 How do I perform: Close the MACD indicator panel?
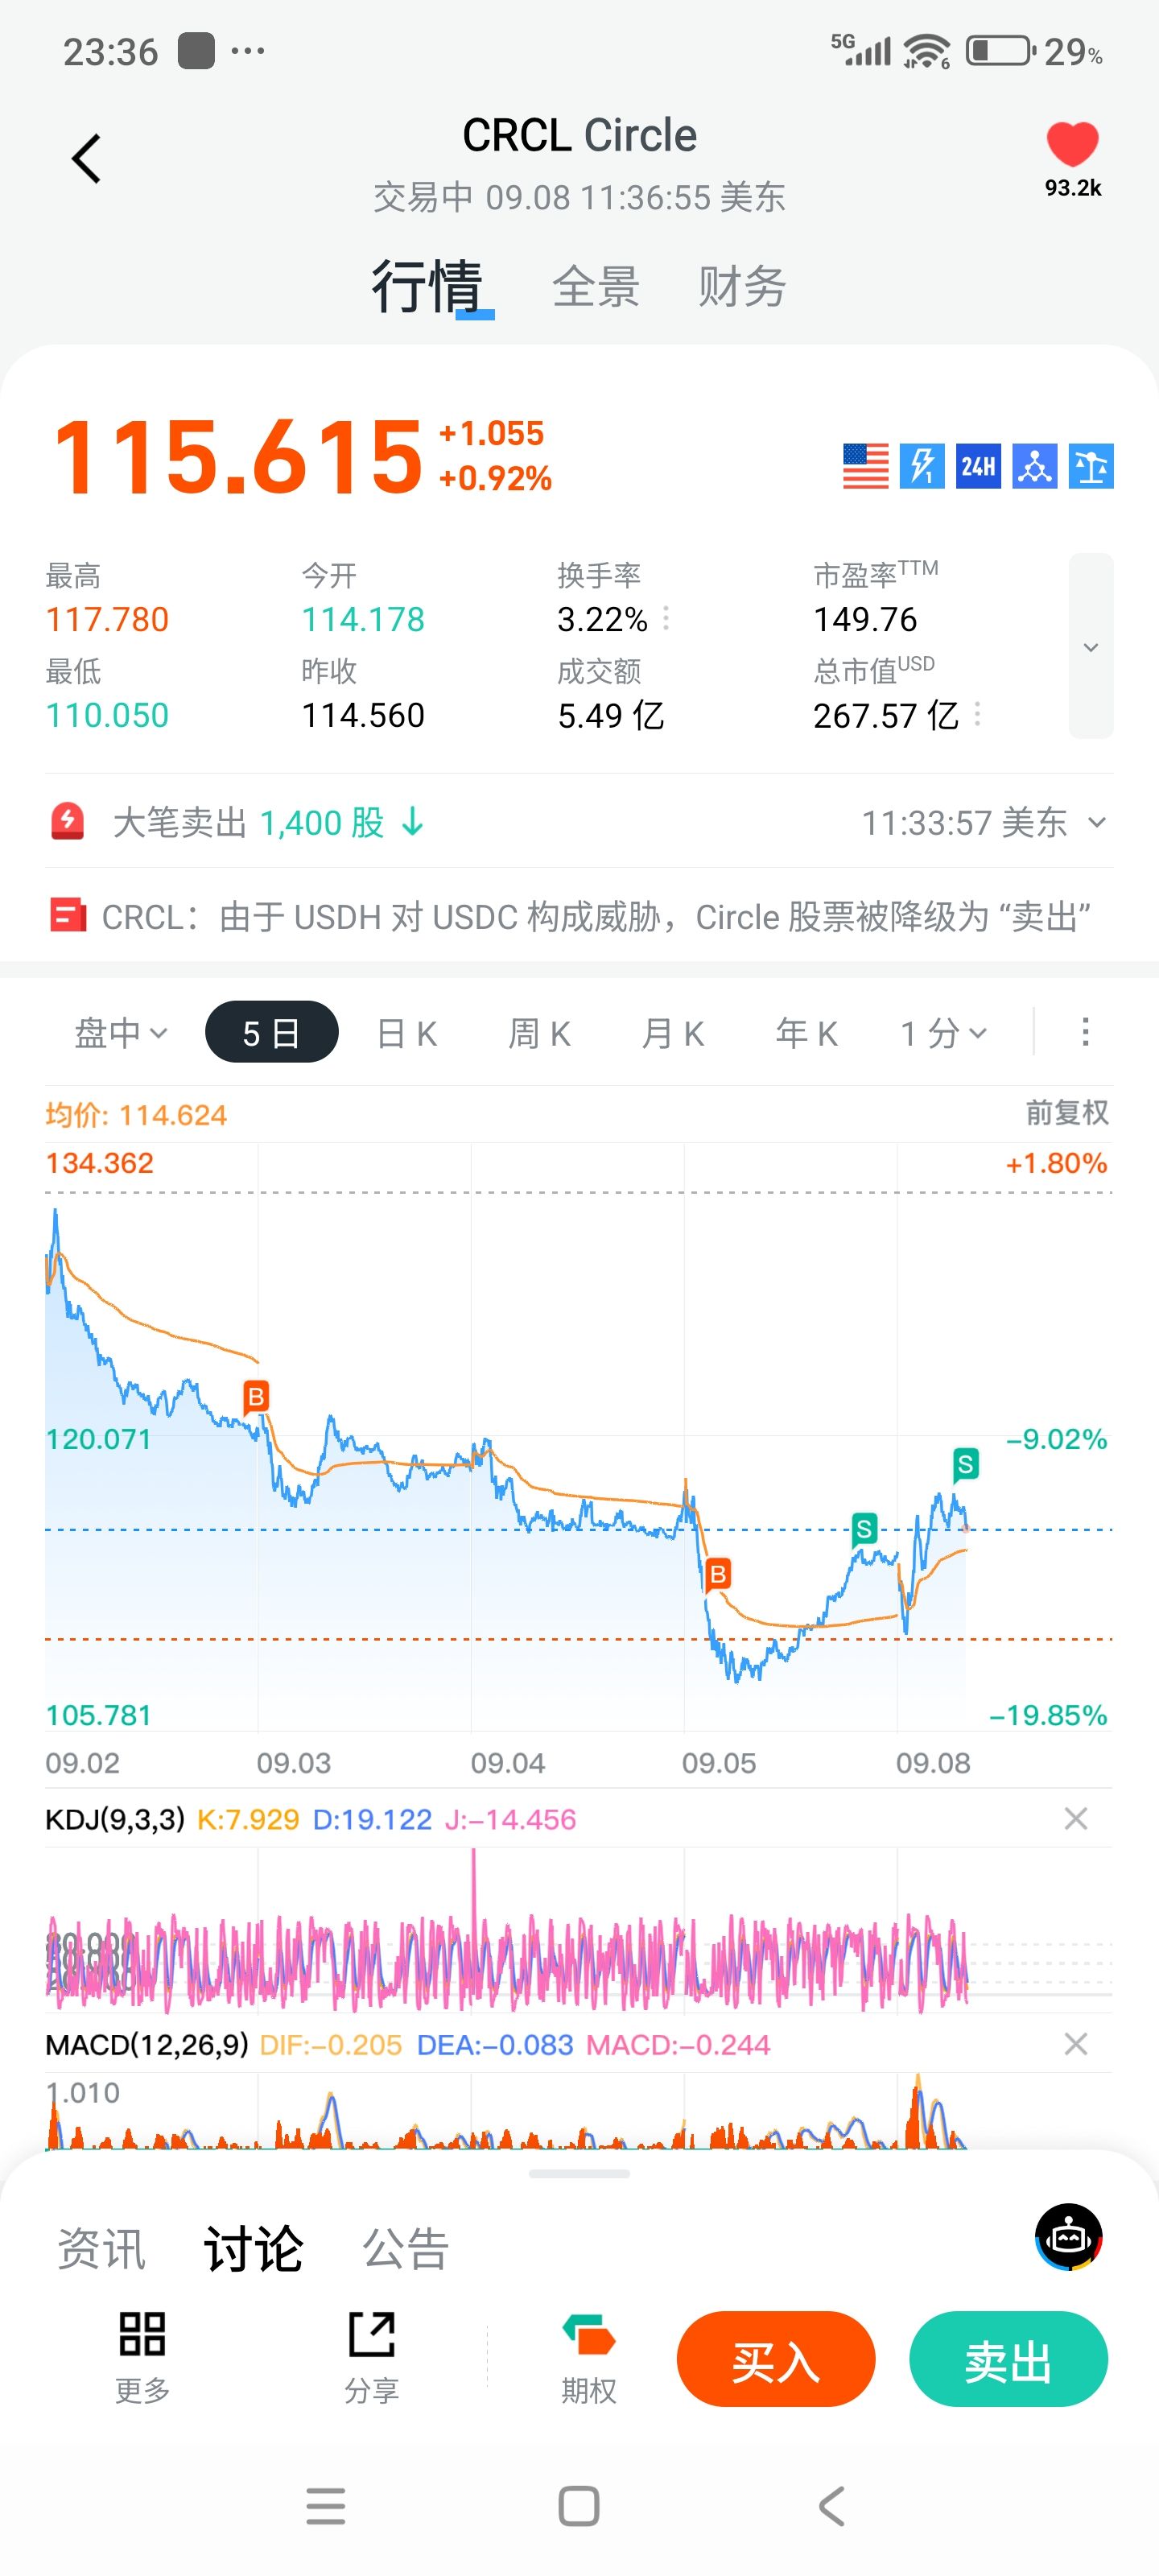(x=1075, y=2044)
